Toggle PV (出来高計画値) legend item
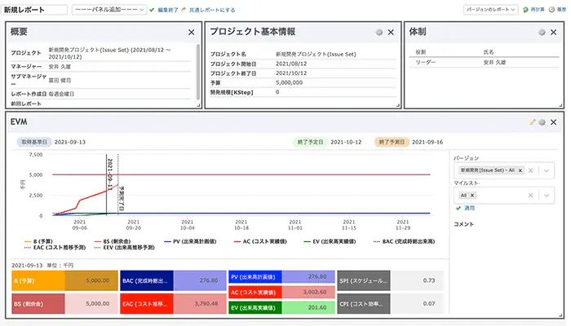Viewport: 571px width, 326px height. (190, 241)
